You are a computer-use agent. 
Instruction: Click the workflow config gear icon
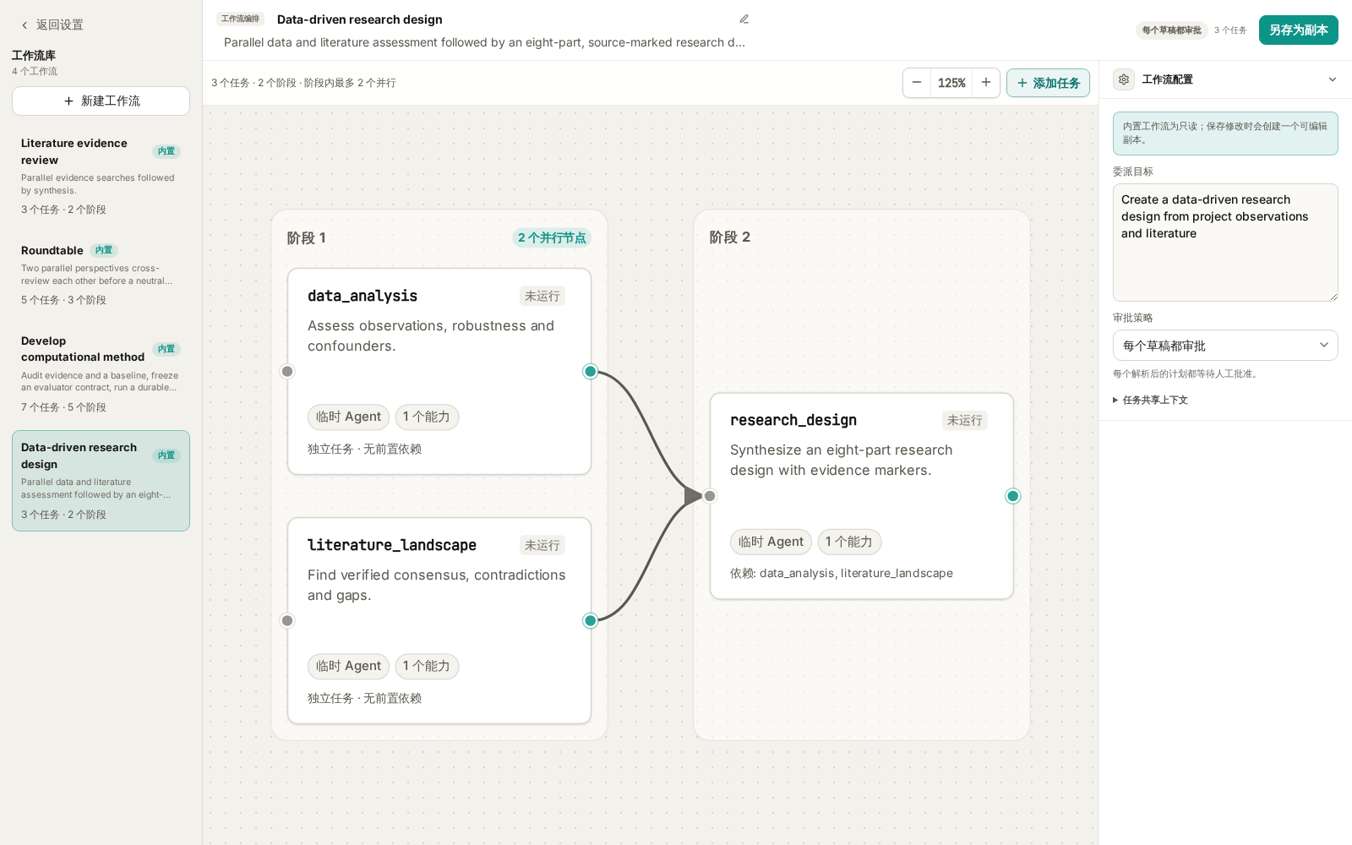[1124, 79]
